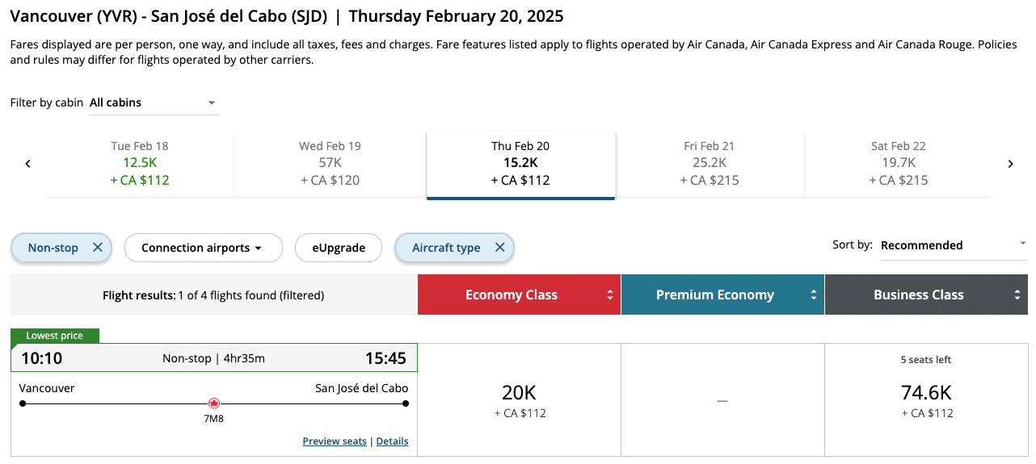Go to previous dates with left arrow
This screenshot has height=464, width=1036.
pyautogui.click(x=28, y=164)
